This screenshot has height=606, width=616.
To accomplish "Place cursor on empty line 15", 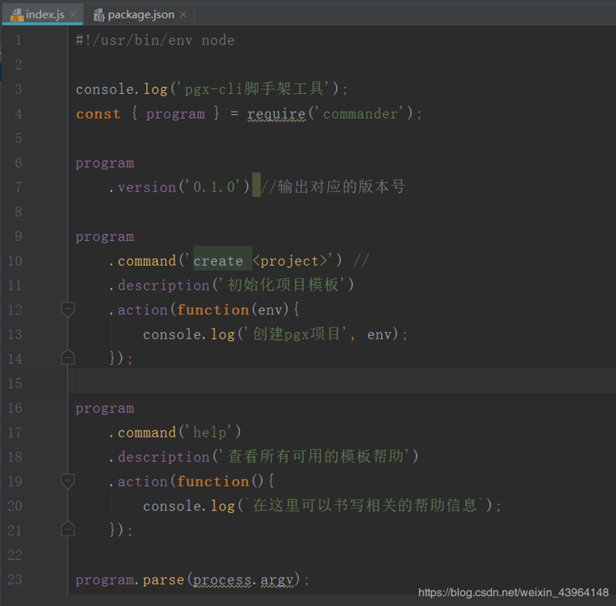I will pos(342,381).
